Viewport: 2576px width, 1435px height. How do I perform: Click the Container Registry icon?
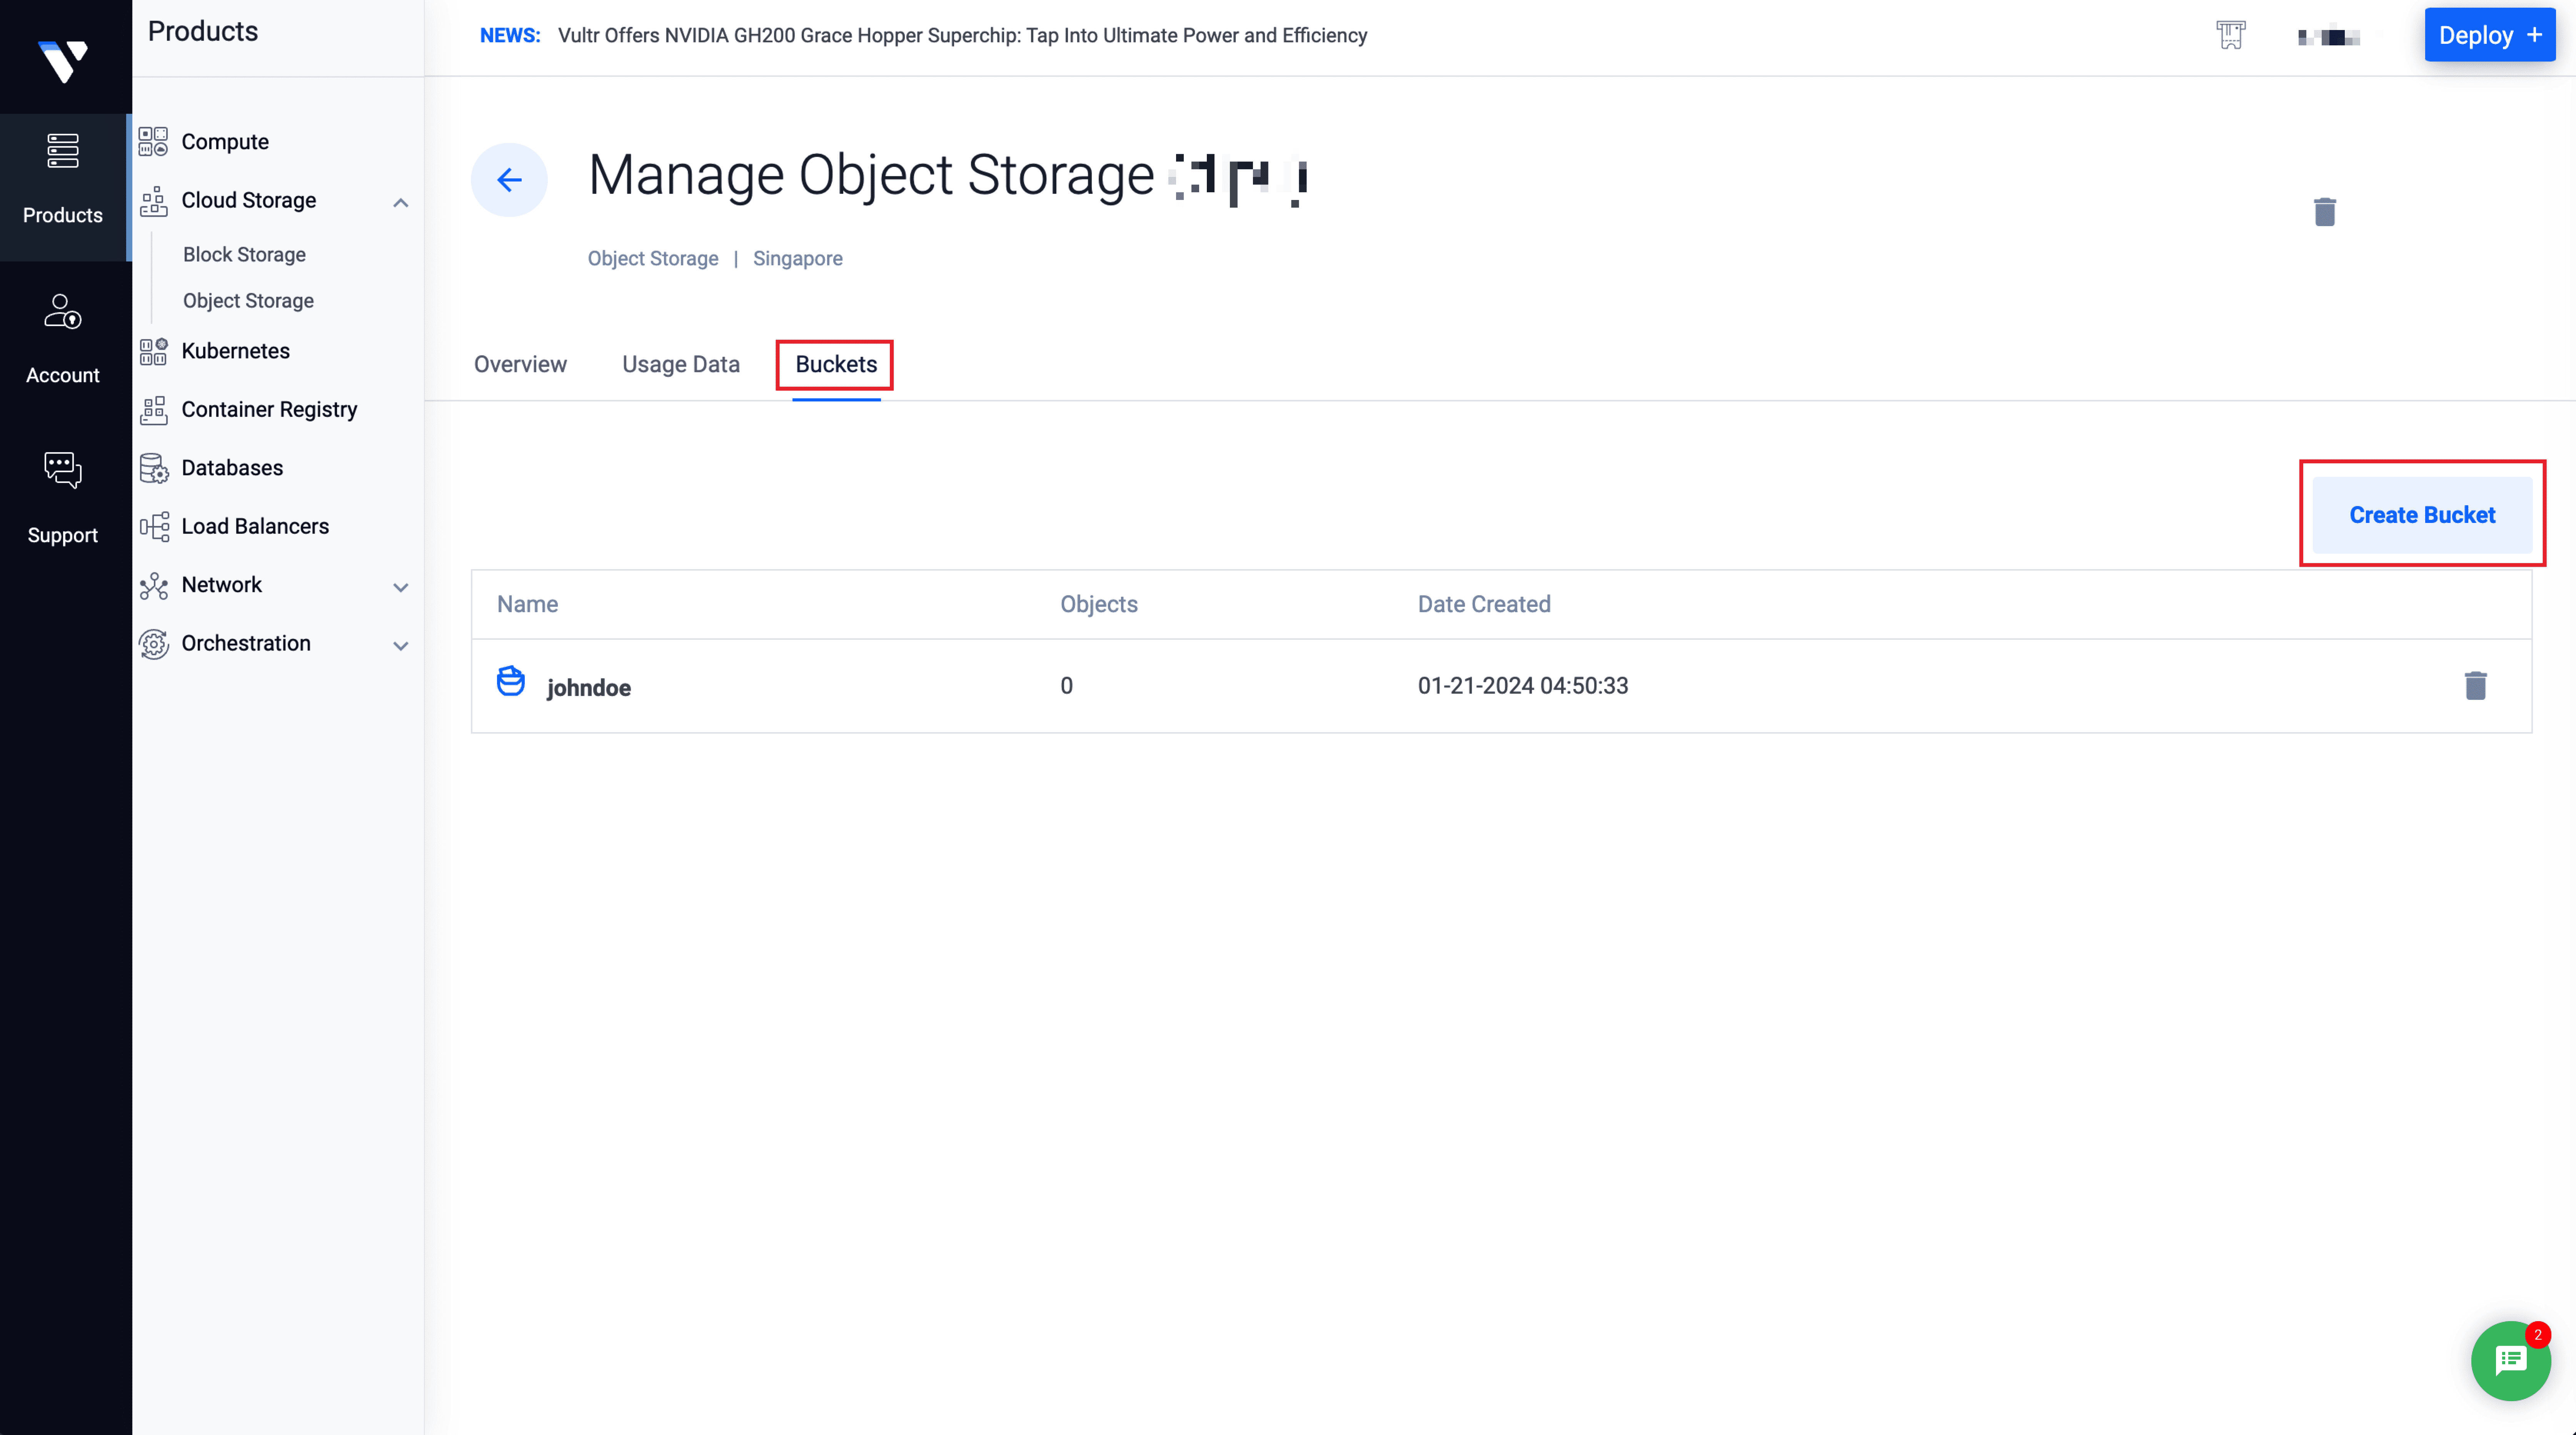(x=153, y=409)
